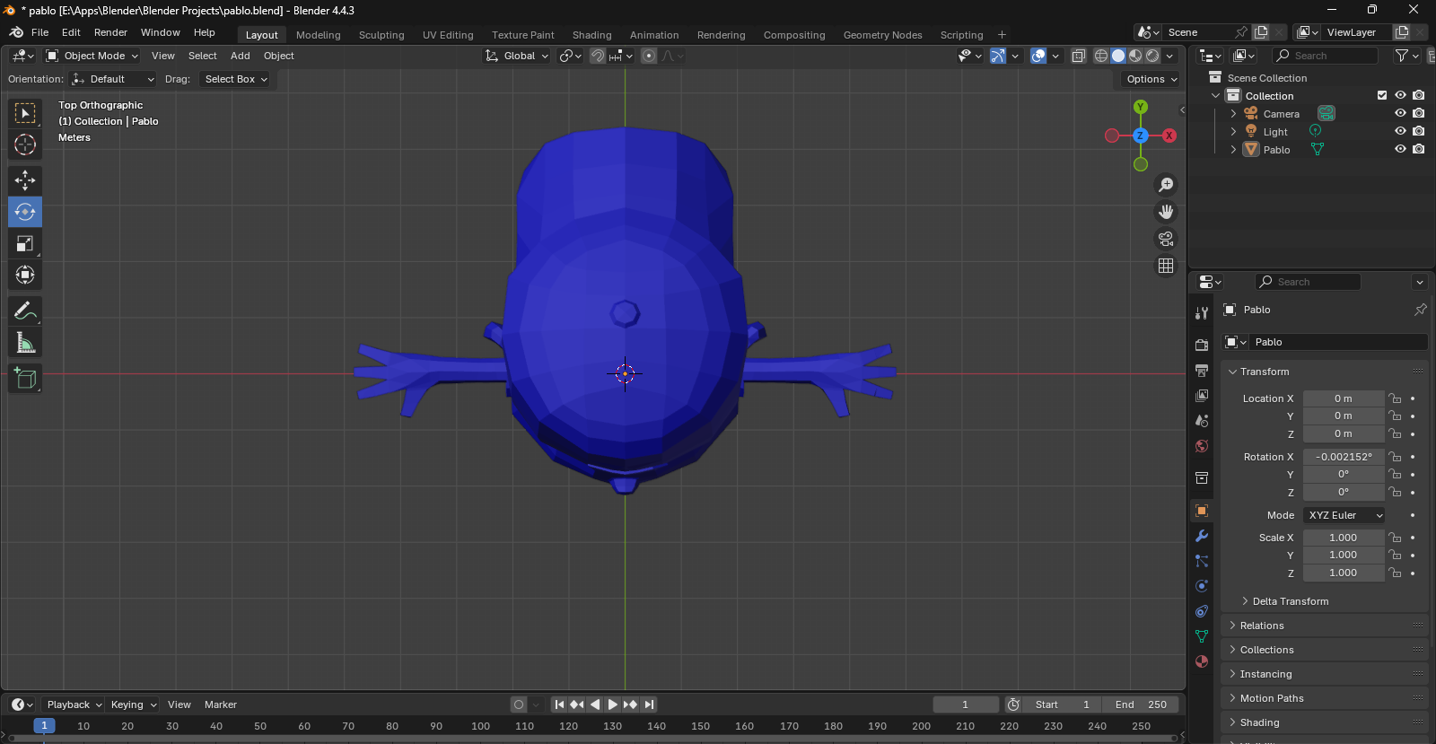Screen dimensions: 1436x744
Task: Hide the Light in viewport
Action: [x=1400, y=131]
